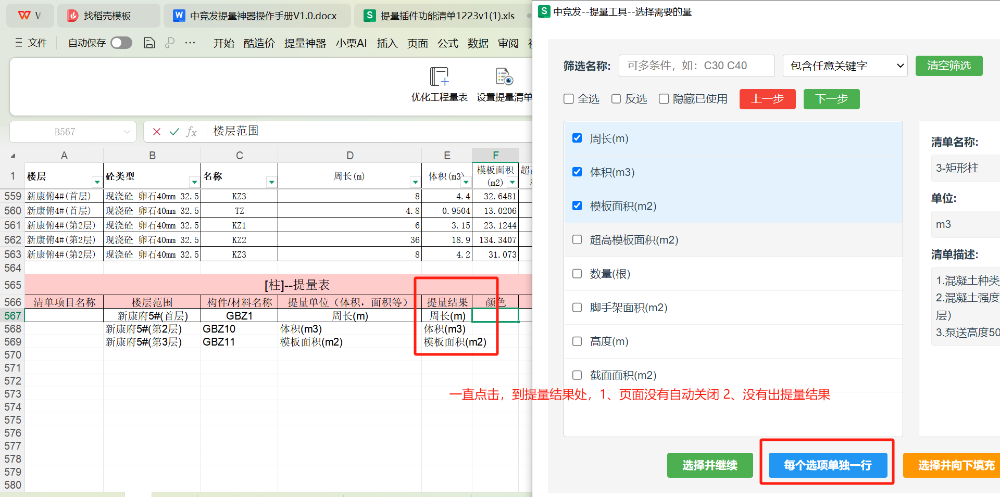Click the 筛选名称 filter input field
This screenshot has width=1000, height=497.
click(696, 66)
